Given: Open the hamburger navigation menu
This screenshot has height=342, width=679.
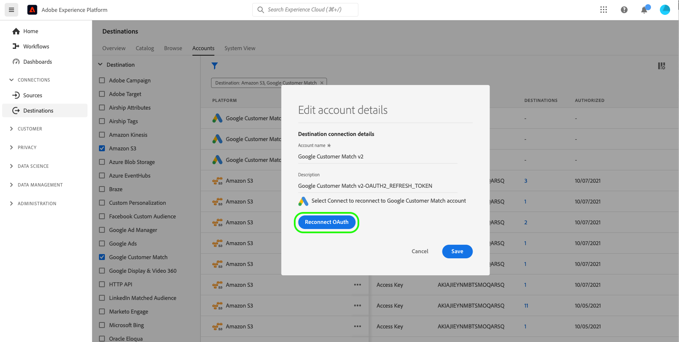Looking at the screenshot, I should coord(11,10).
